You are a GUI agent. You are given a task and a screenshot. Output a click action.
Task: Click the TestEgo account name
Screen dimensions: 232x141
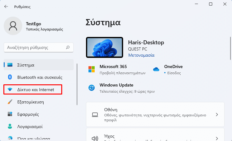click(x=33, y=24)
